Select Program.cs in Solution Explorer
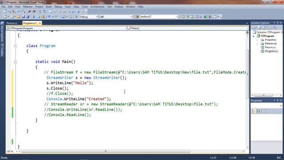The image size is (284, 160). tap(271, 51)
